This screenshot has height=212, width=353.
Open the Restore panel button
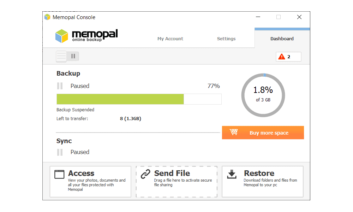coord(263,182)
